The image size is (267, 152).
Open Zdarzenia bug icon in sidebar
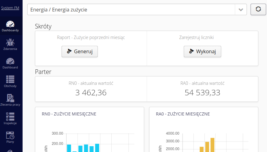(10, 42)
